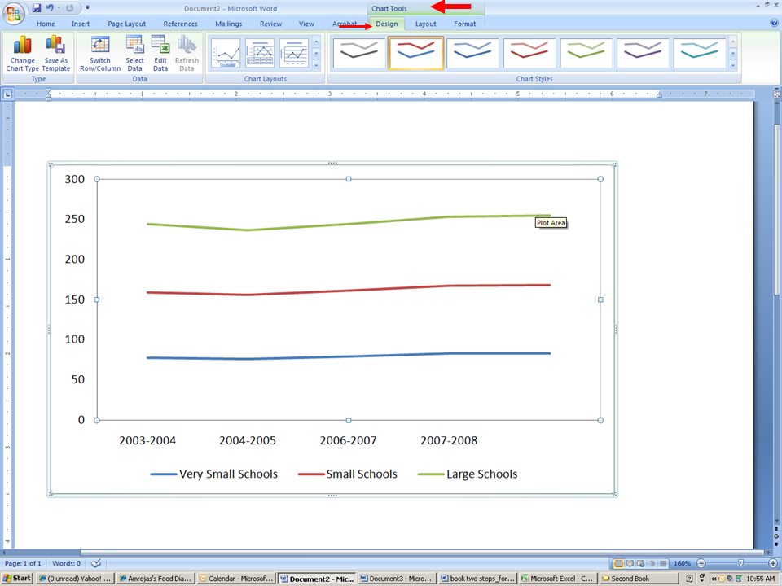The image size is (782, 586).
Task: Apply third chart layout thumbnail
Action: coord(294,53)
